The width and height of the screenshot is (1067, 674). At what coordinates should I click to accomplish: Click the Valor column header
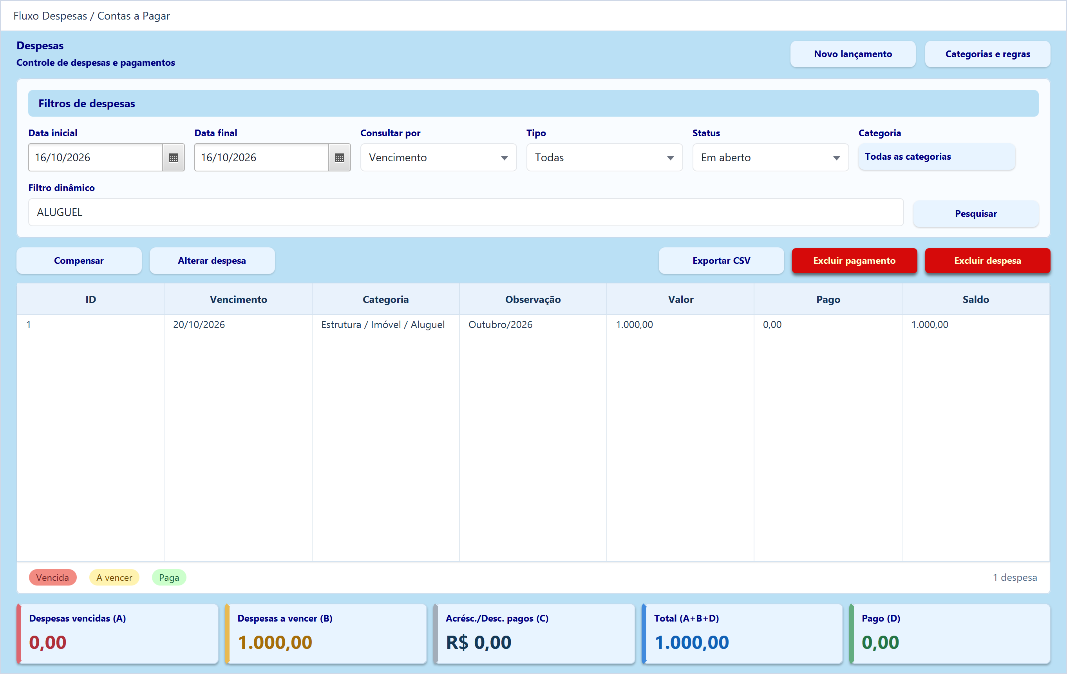[681, 299]
